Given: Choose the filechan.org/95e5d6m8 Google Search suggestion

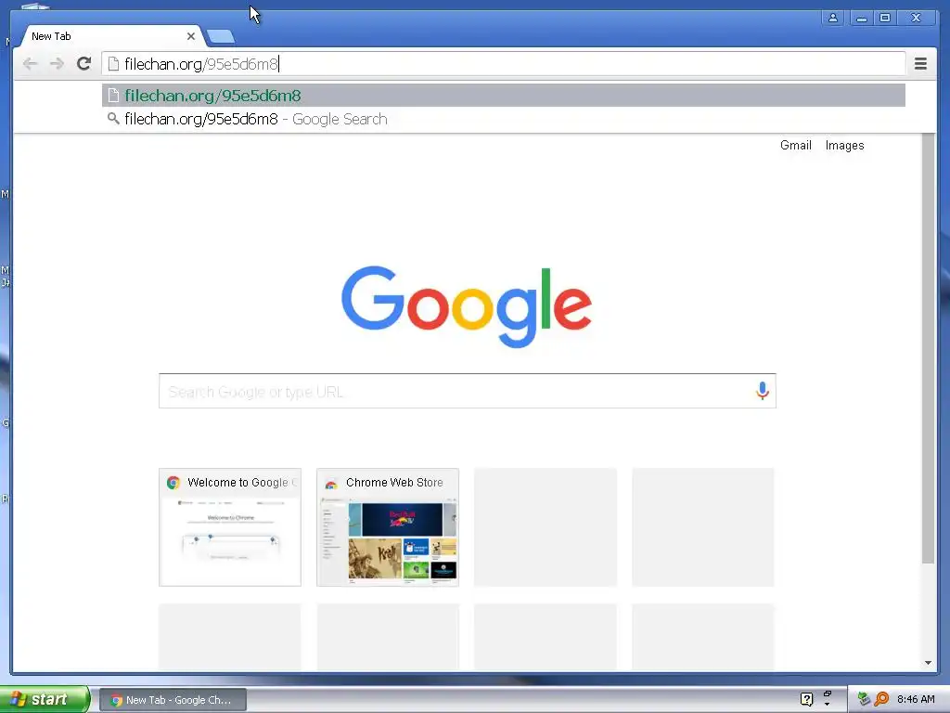Looking at the screenshot, I should pos(504,119).
